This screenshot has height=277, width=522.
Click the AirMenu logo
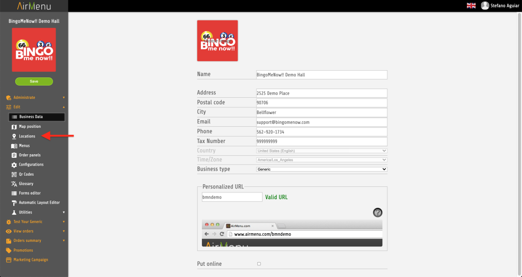[34, 6]
